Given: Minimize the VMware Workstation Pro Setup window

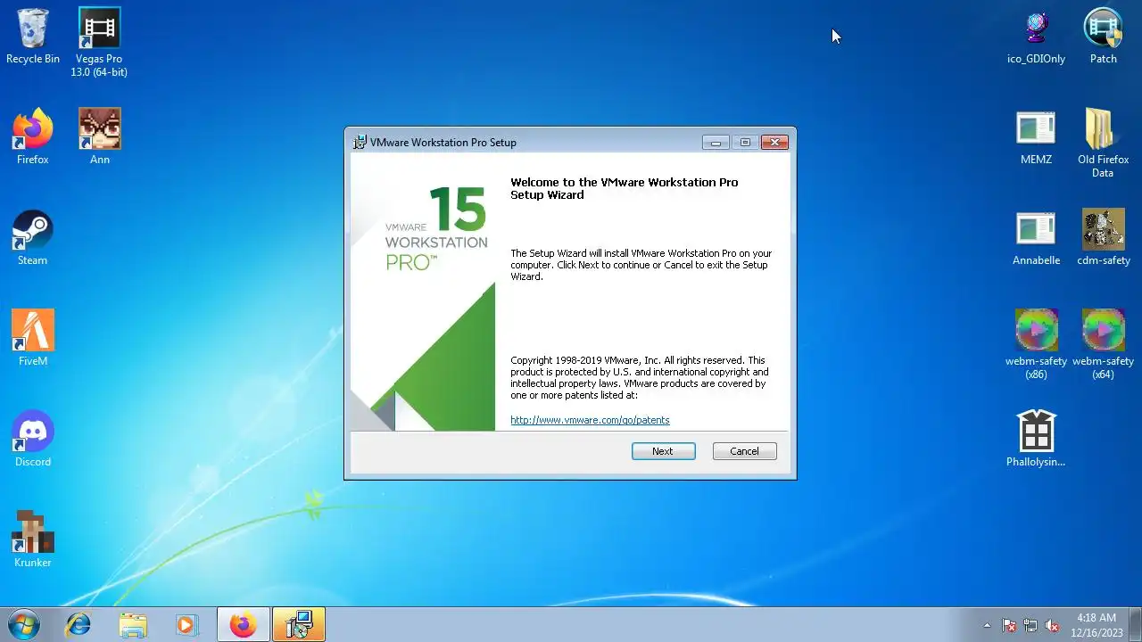Looking at the screenshot, I should pos(716,142).
